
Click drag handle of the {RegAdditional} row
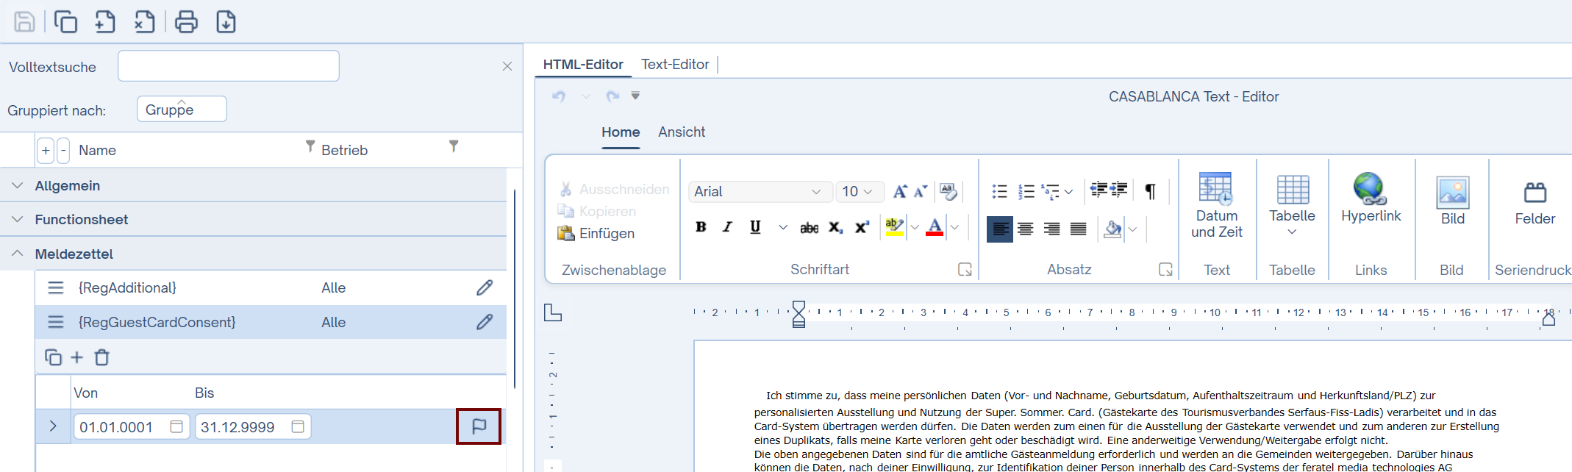(56, 287)
